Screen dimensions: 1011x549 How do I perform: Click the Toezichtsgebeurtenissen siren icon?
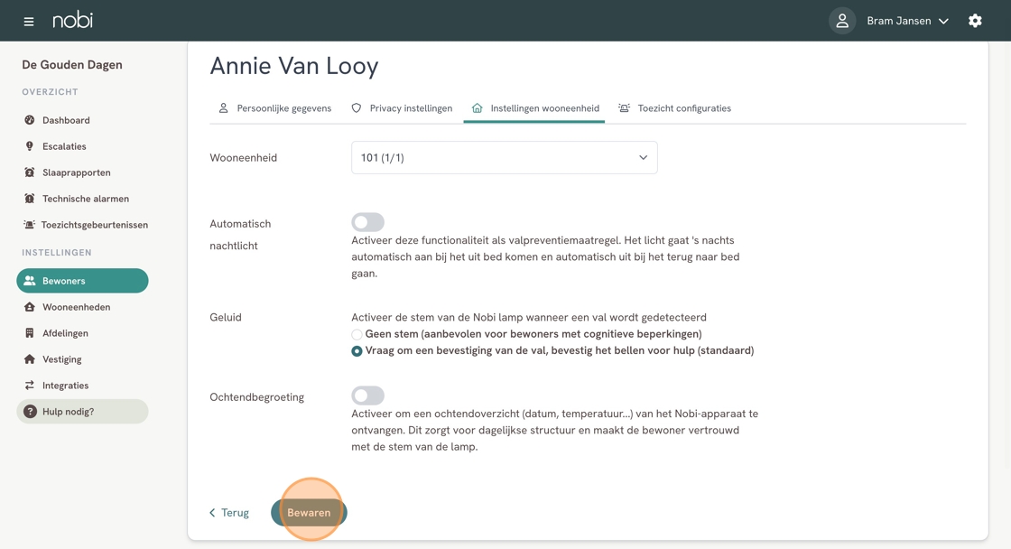click(x=29, y=225)
